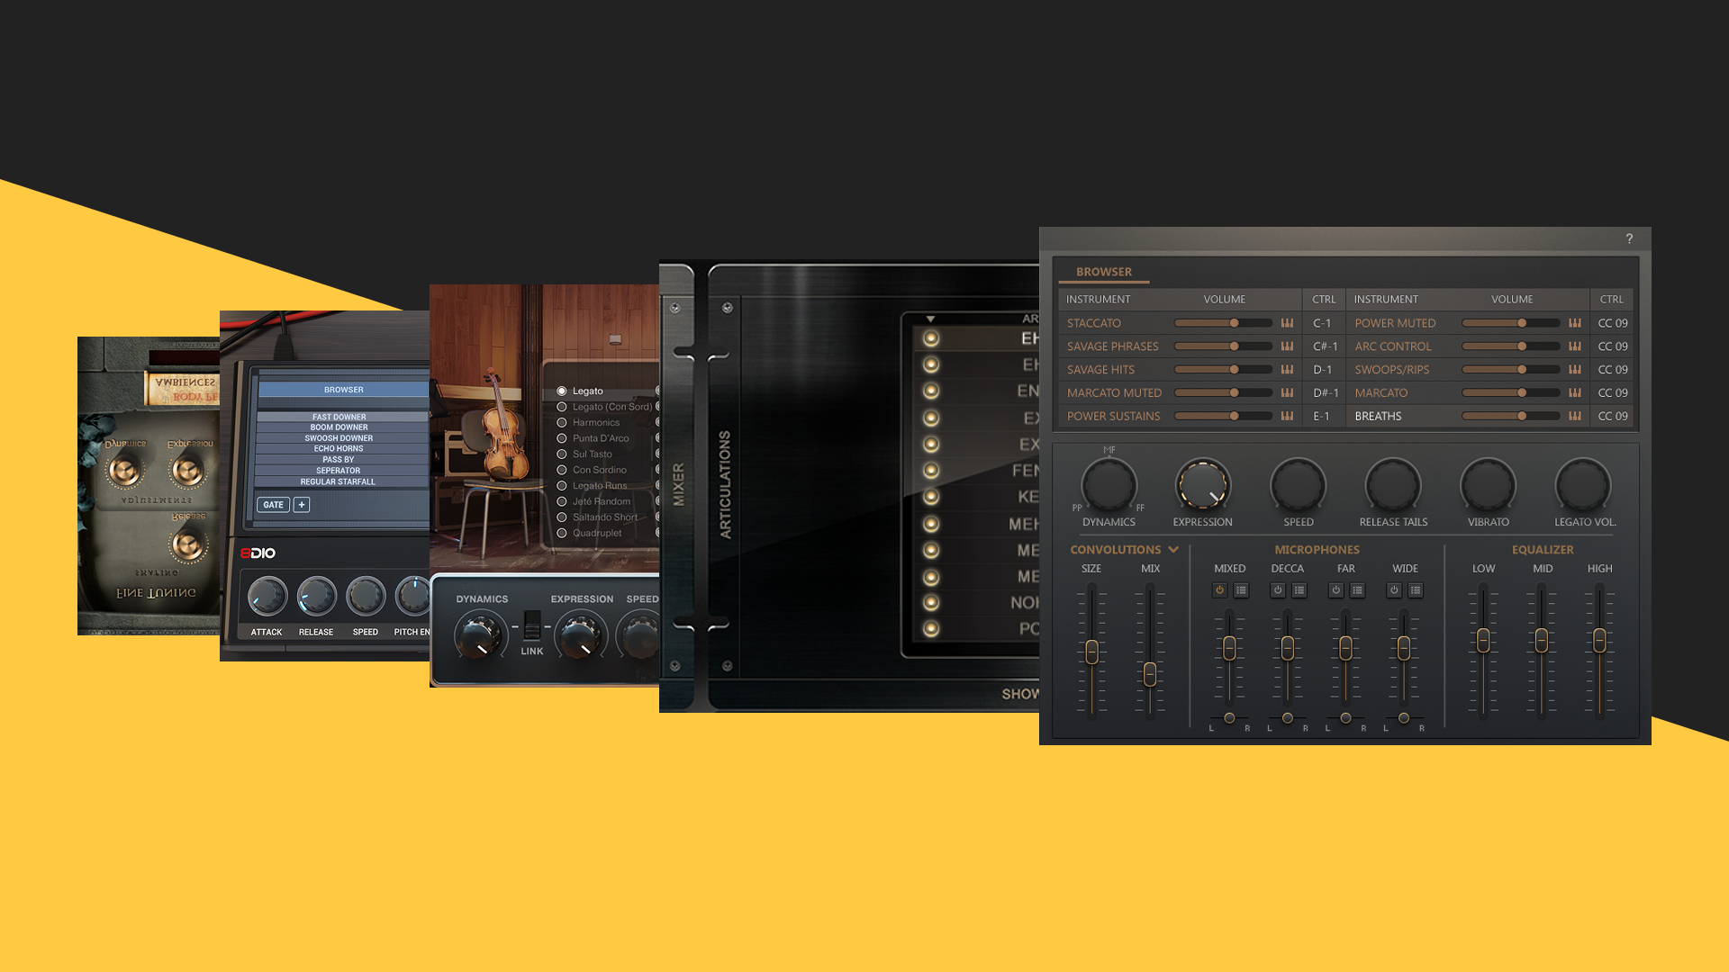The height and width of the screenshot is (972, 1729).
Task: Open the output routing list for the DECCA microphone
Action: pos(1299,590)
